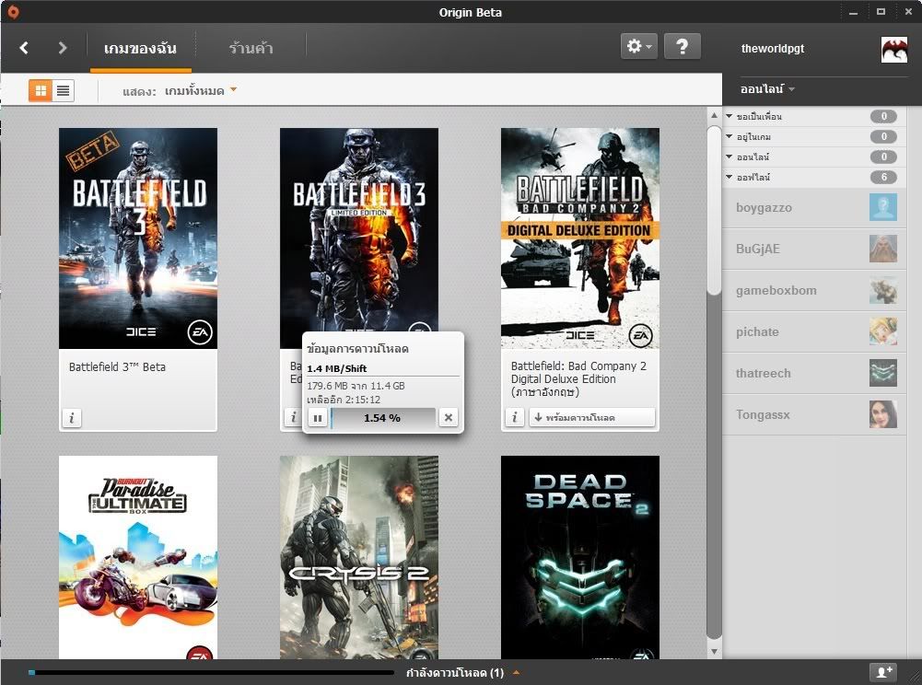Open the help question mark button
Viewport: 922px width, 685px height.
(x=682, y=47)
